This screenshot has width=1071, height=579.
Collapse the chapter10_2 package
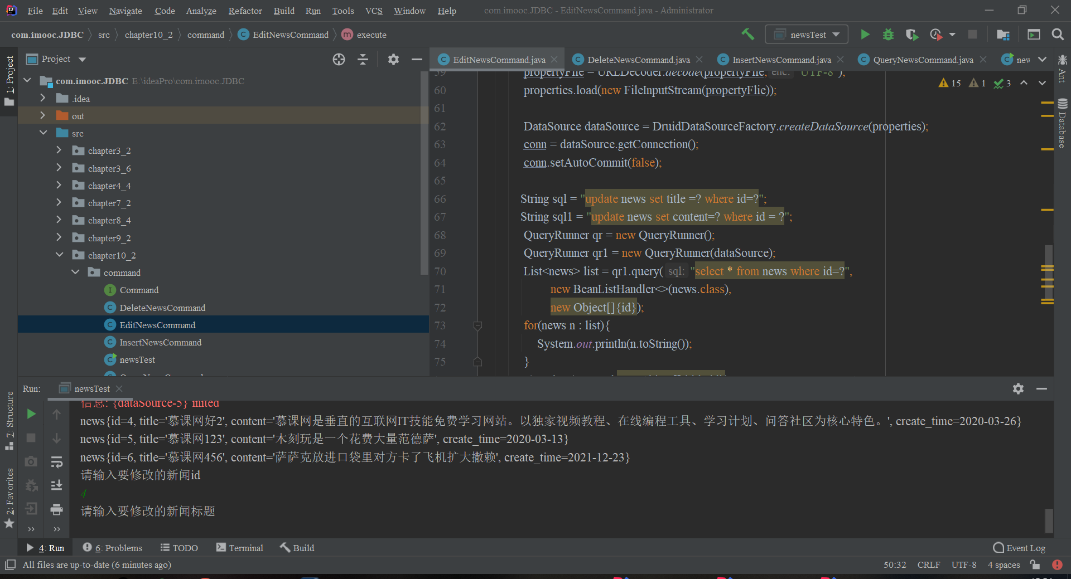(x=59, y=255)
